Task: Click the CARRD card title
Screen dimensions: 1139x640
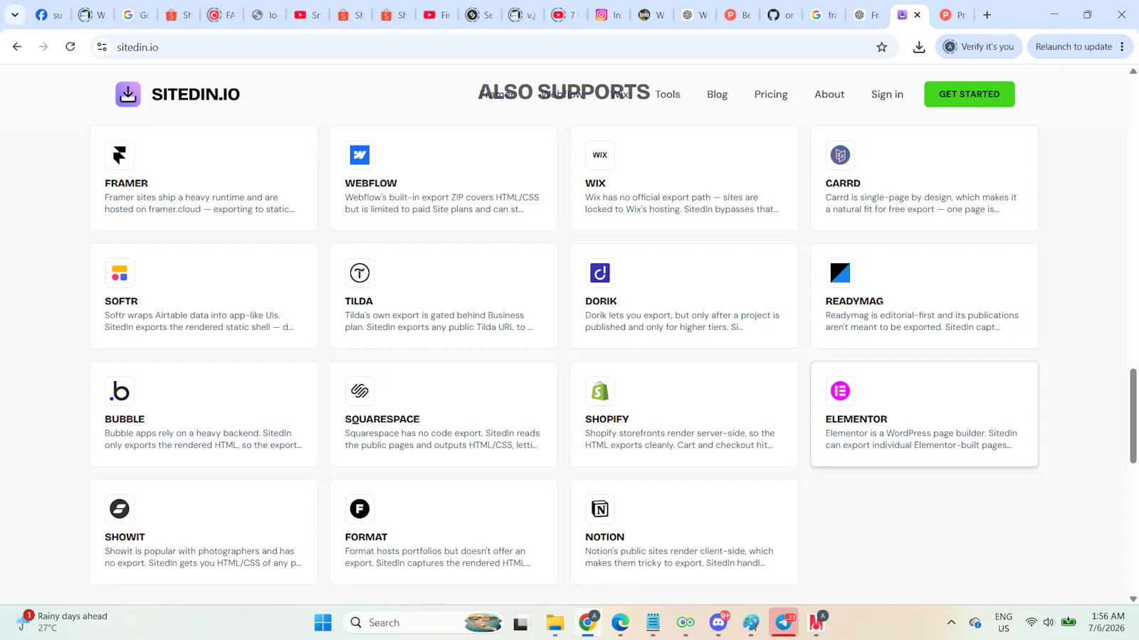Action: [843, 183]
